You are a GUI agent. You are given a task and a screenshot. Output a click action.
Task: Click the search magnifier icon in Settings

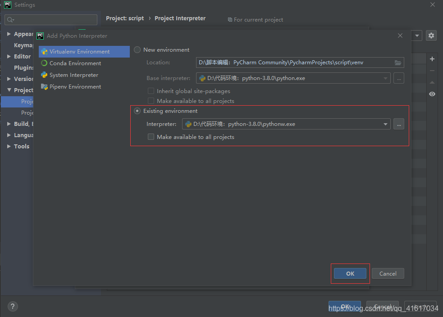[10, 20]
